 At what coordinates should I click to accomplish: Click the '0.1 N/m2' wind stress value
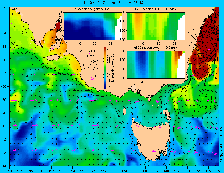[88, 56]
